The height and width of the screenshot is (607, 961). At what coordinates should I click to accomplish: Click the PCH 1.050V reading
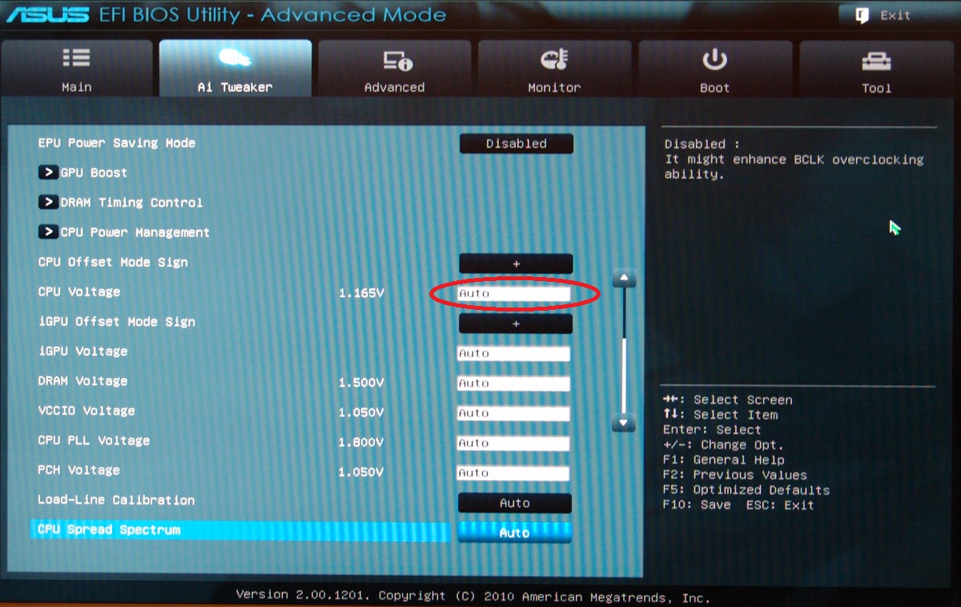click(x=361, y=472)
